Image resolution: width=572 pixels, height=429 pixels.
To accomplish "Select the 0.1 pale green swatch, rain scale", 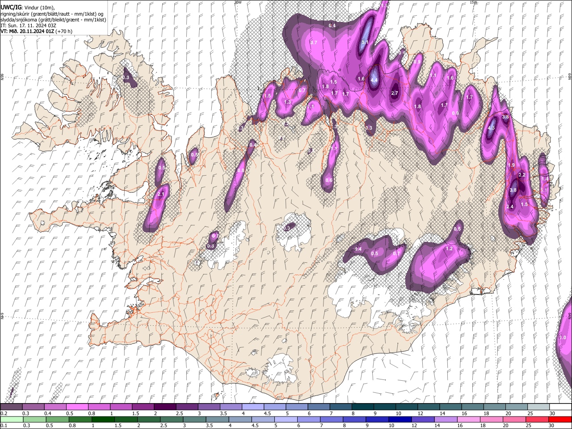I will click(x=11, y=419).
